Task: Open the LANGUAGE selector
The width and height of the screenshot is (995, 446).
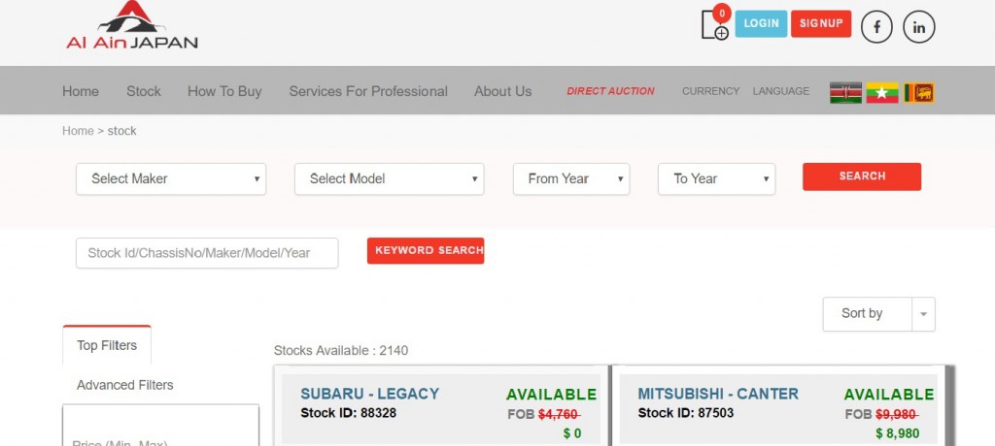Action: click(781, 91)
